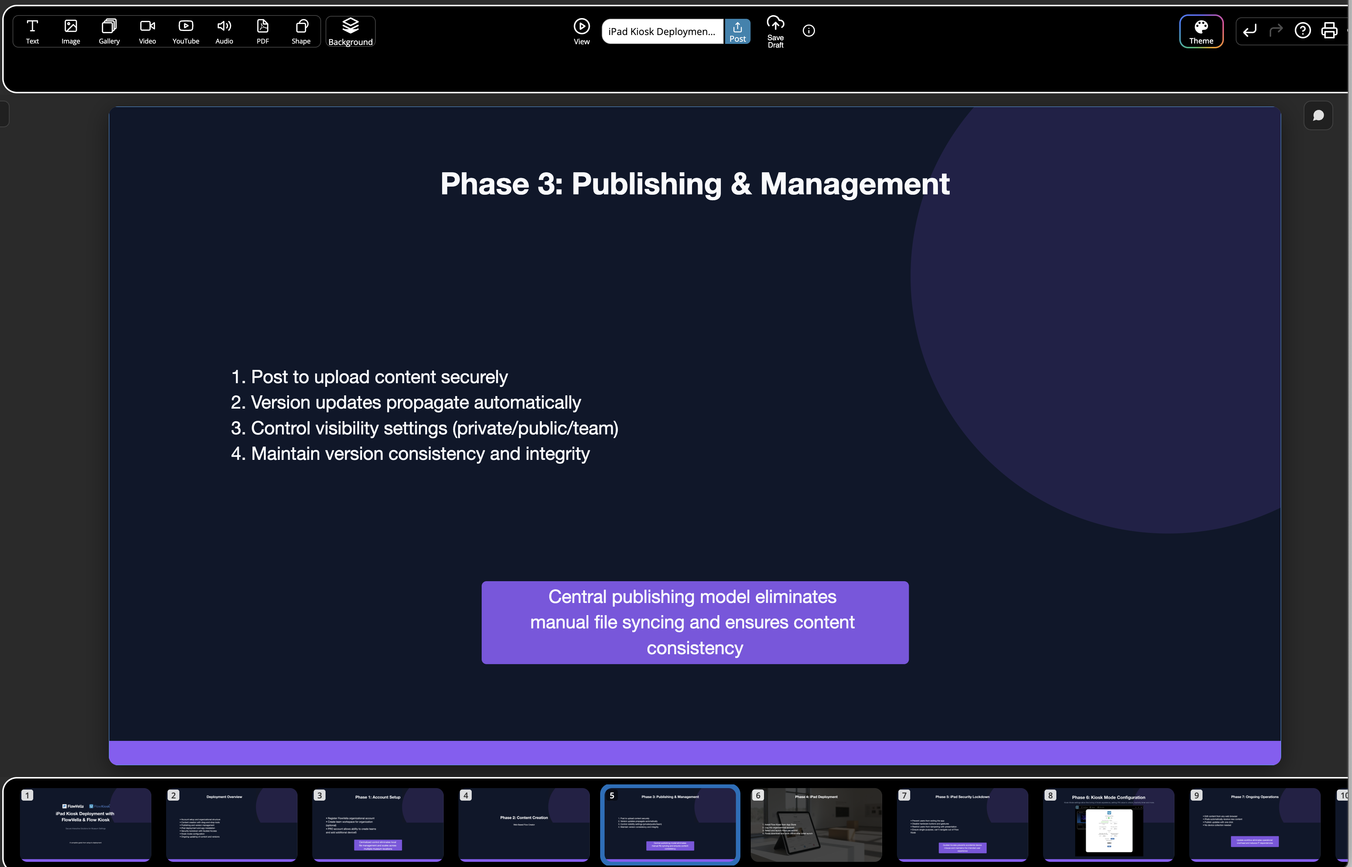
Task: Save the draft
Action: (775, 31)
